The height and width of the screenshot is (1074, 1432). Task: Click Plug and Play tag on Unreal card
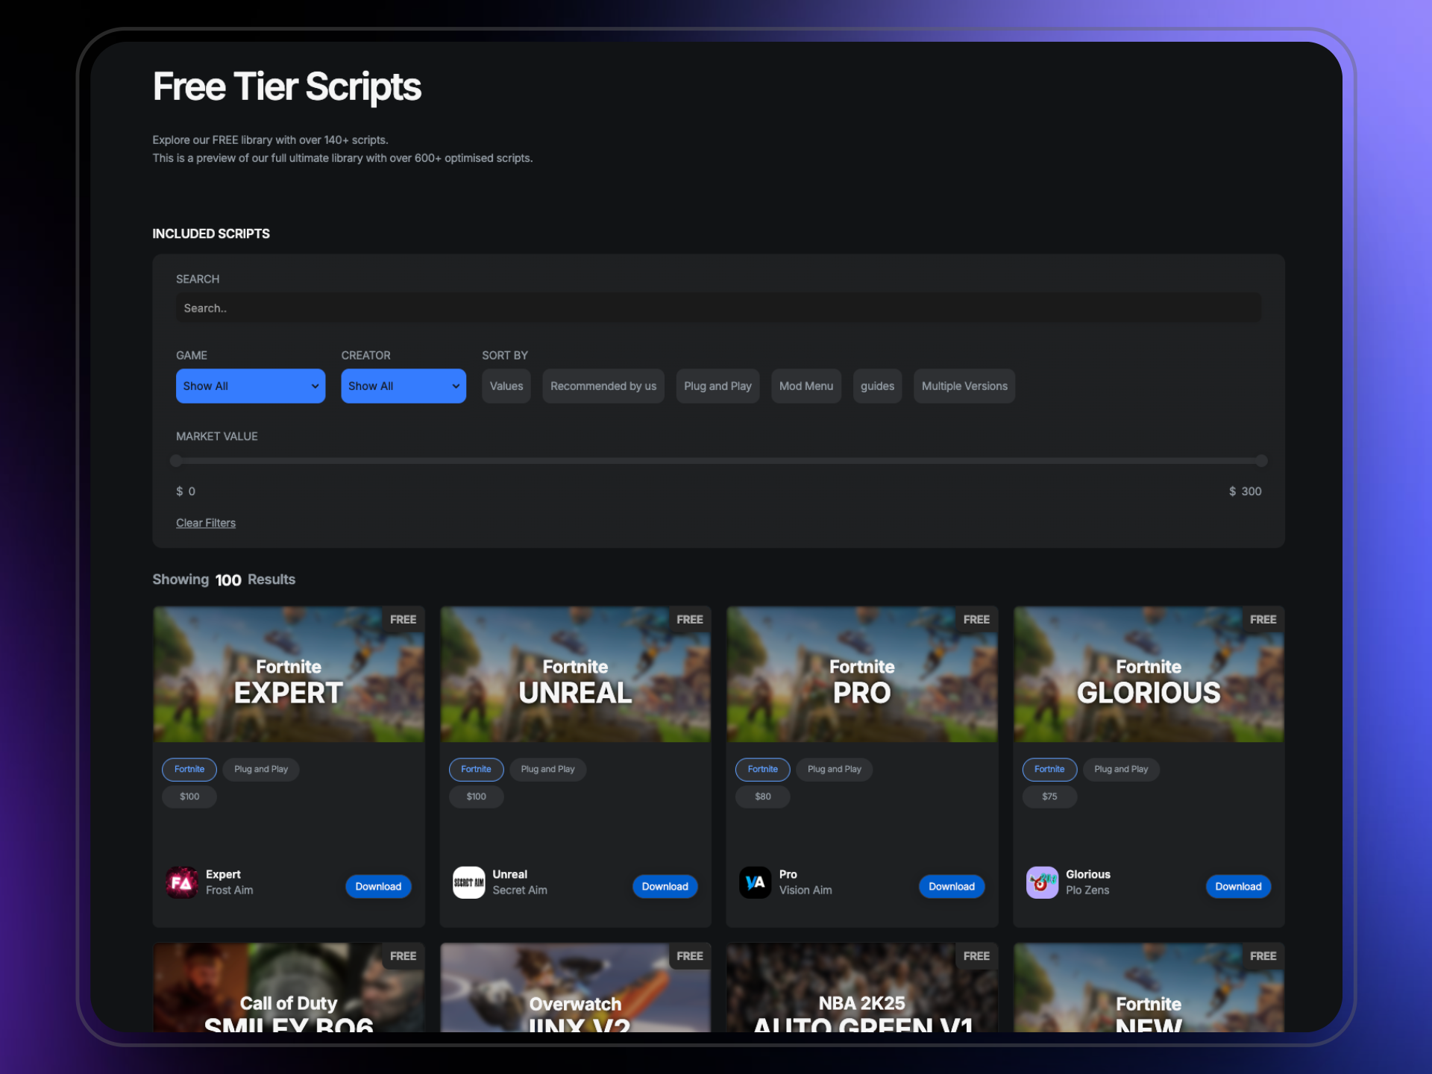(547, 769)
